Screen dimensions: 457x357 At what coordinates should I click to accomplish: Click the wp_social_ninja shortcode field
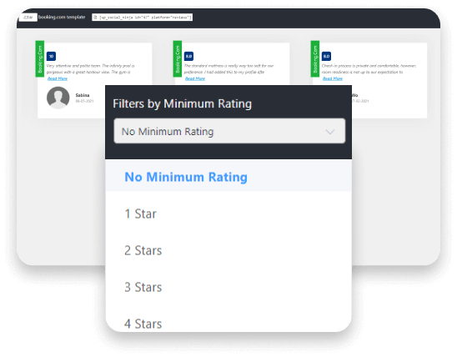(143, 18)
